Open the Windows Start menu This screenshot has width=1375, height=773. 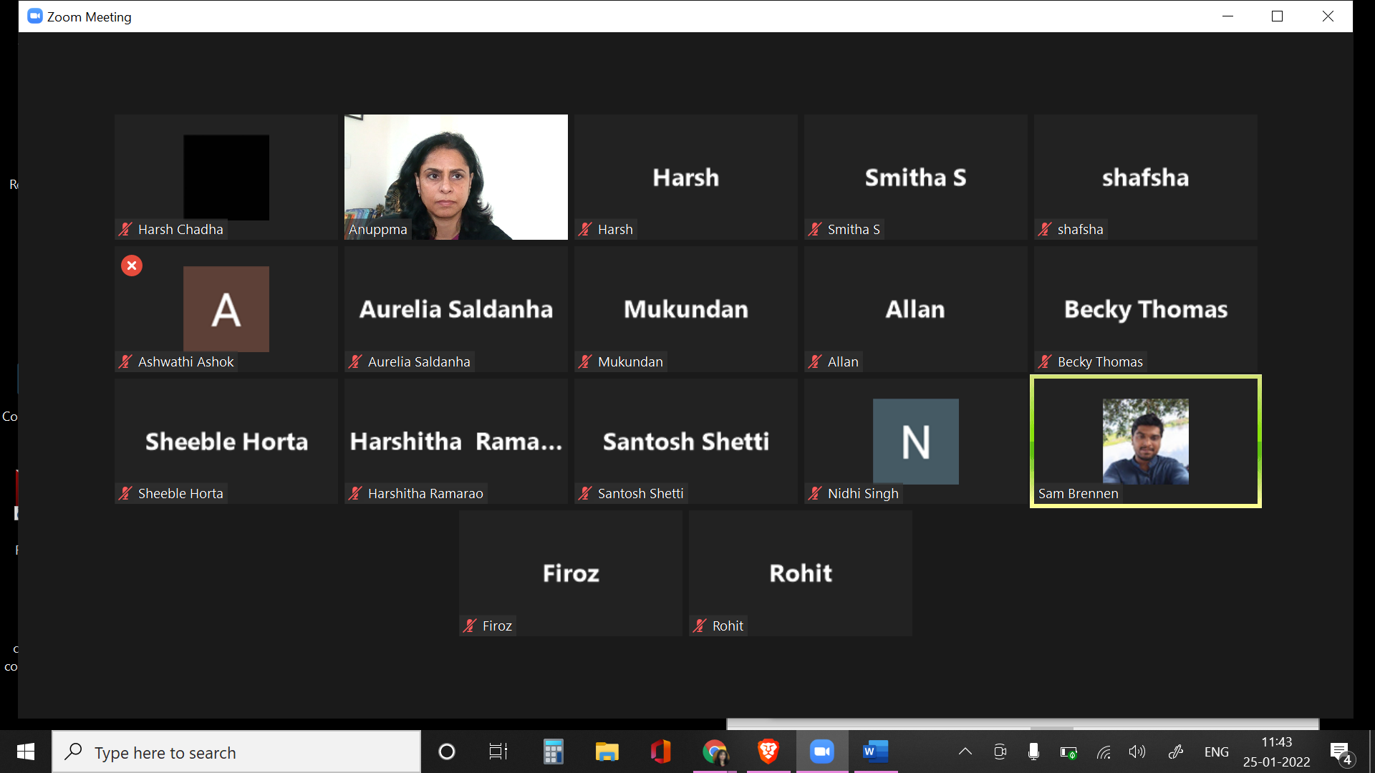tap(26, 752)
